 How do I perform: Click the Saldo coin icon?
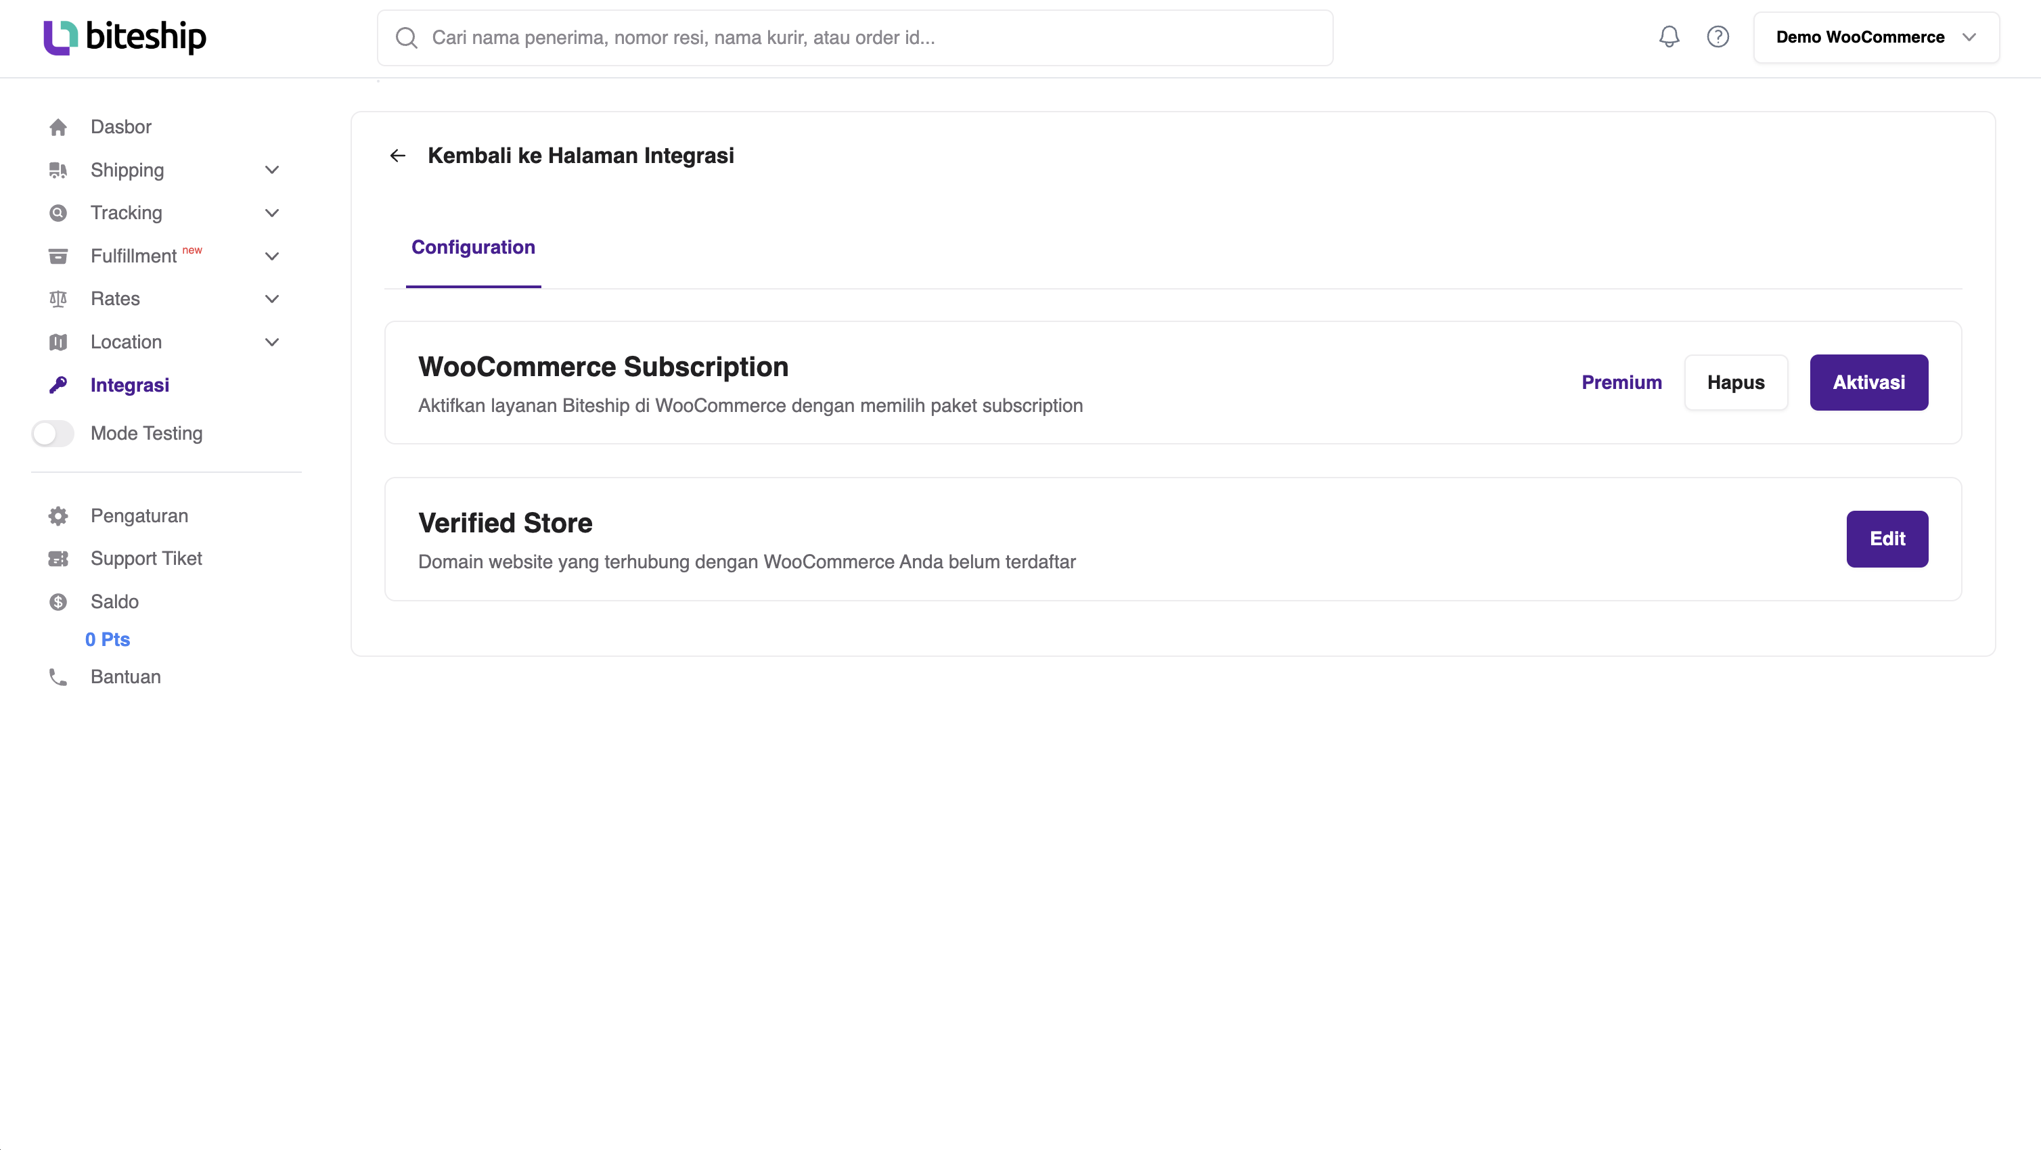[x=58, y=602]
